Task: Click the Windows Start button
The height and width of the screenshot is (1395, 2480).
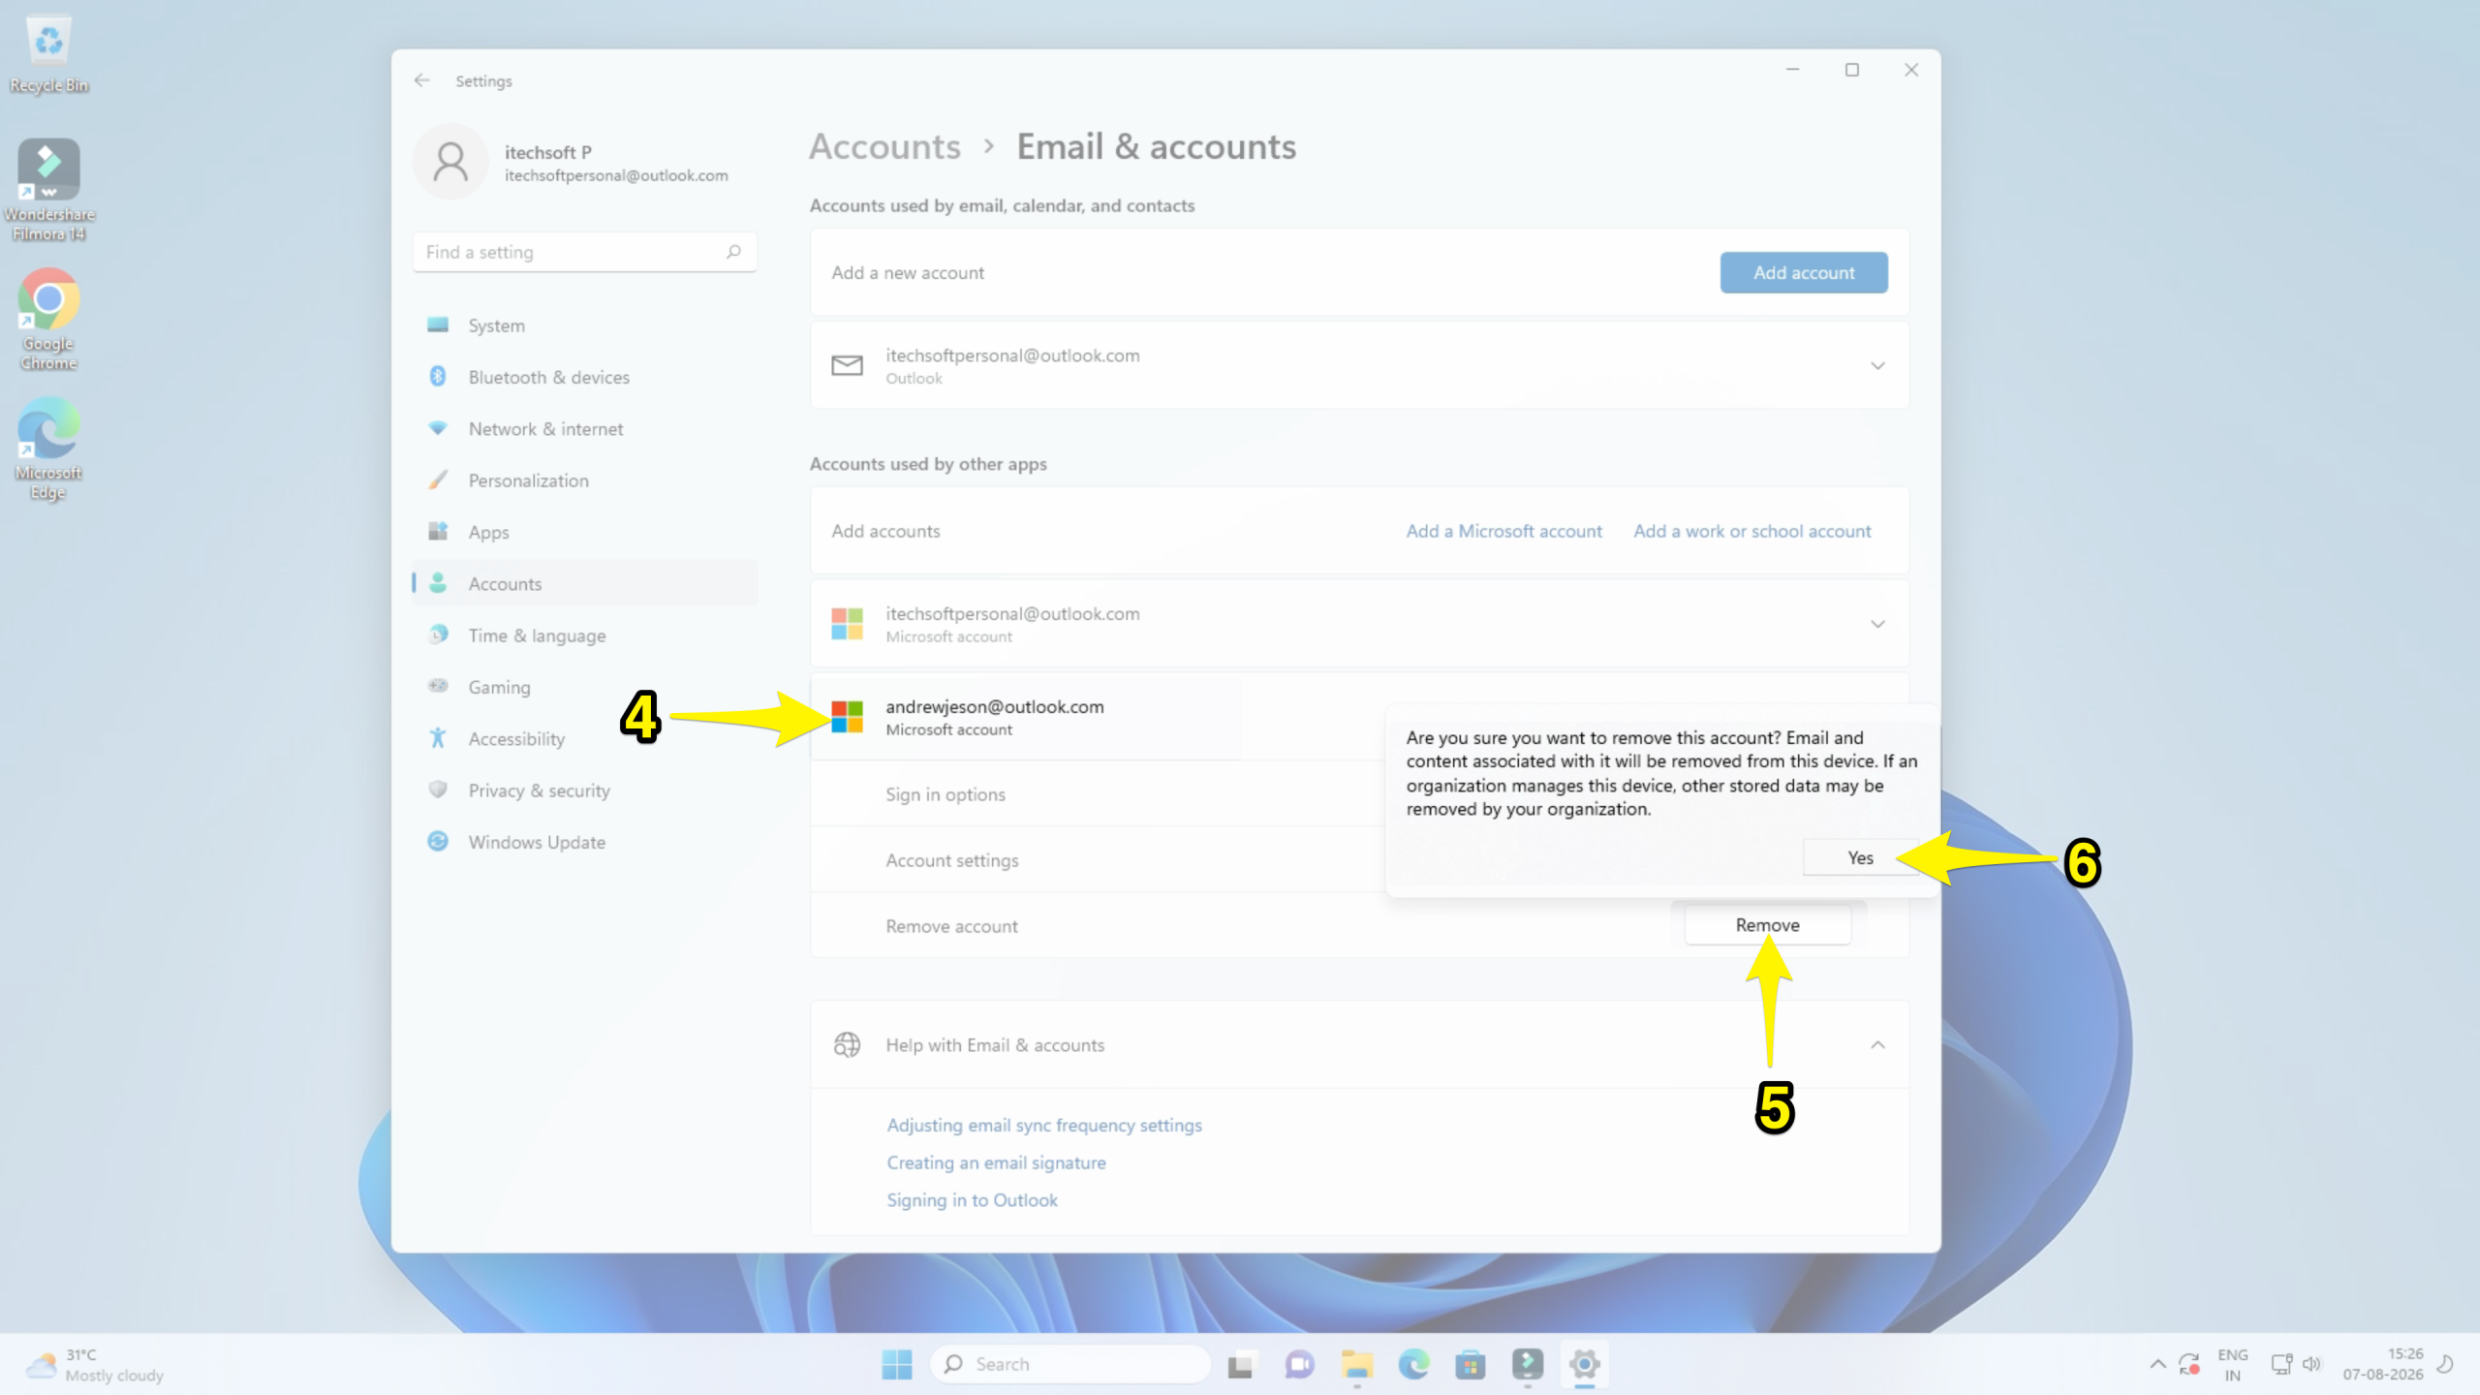Action: click(897, 1364)
